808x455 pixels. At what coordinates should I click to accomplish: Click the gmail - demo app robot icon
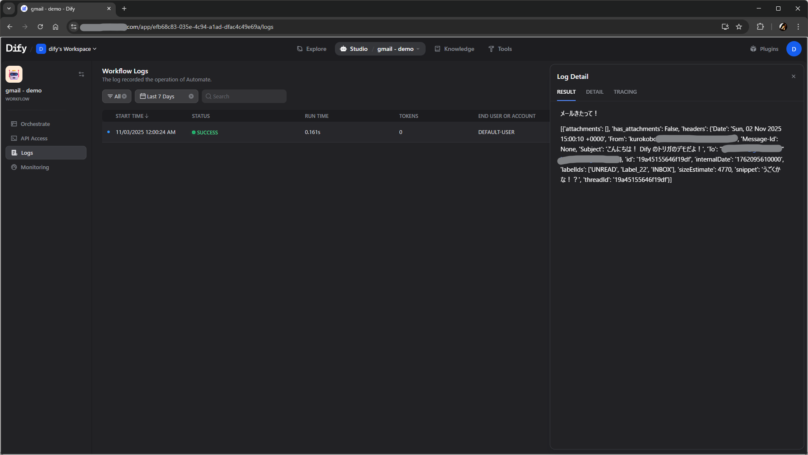coord(14,74)
